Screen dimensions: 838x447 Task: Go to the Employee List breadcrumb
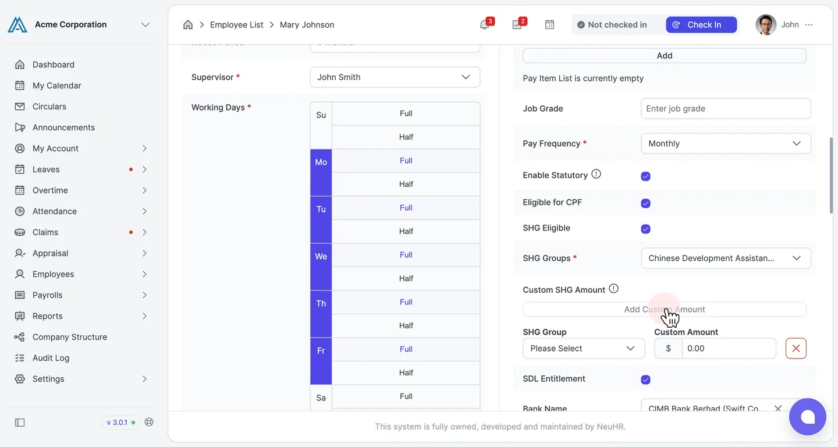pyautogui.click(x=237, y=24)
